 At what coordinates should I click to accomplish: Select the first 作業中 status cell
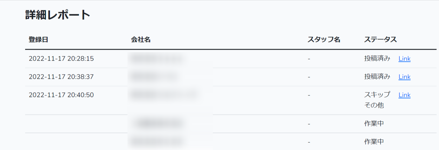click(374, 124)
